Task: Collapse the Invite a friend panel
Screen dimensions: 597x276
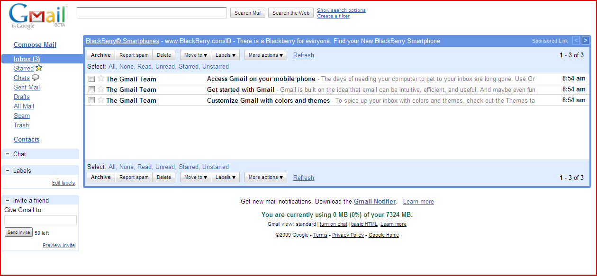Action: pyautogui.click(x=8, y=200)
